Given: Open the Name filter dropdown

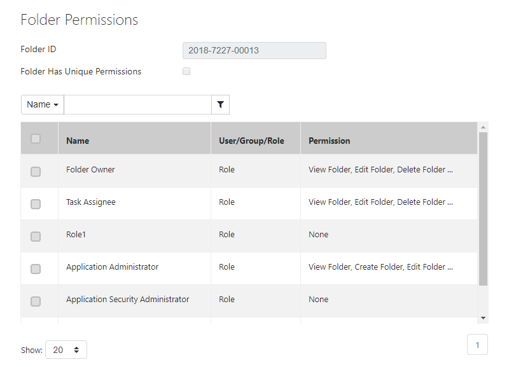Looking at the screenshot, I should [x=43, y=104].
